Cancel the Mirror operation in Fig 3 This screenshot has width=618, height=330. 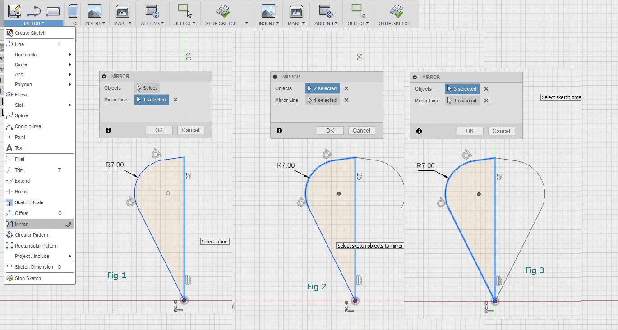tap(501, 131)
